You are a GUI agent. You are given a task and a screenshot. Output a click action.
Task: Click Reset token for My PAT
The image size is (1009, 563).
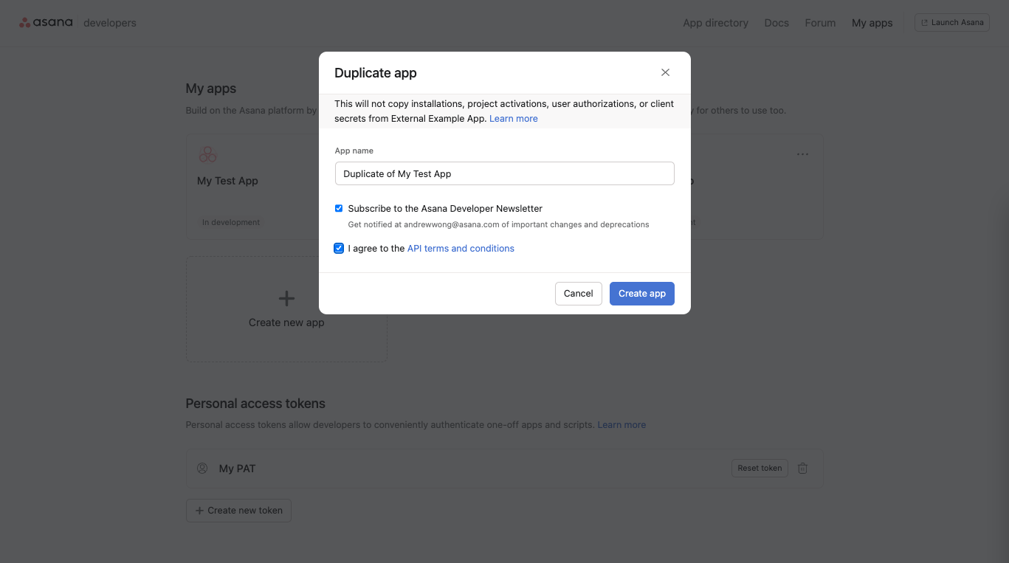tap(760, 468)
